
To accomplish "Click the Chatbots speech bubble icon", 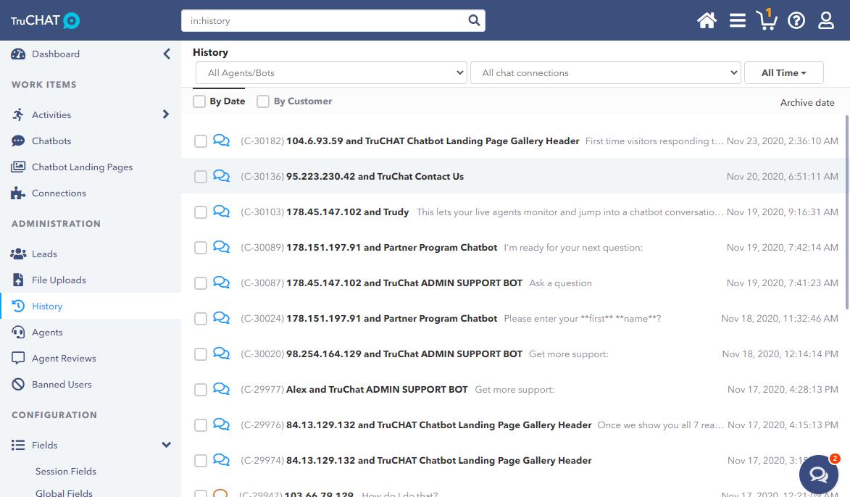I will pos(18,141).
